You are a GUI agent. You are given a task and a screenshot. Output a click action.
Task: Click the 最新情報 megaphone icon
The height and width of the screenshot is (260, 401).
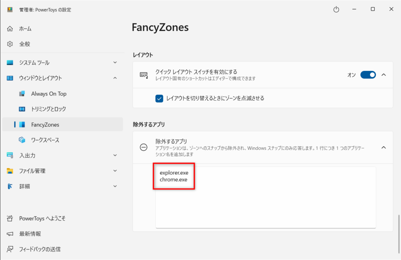coord(10,234)
